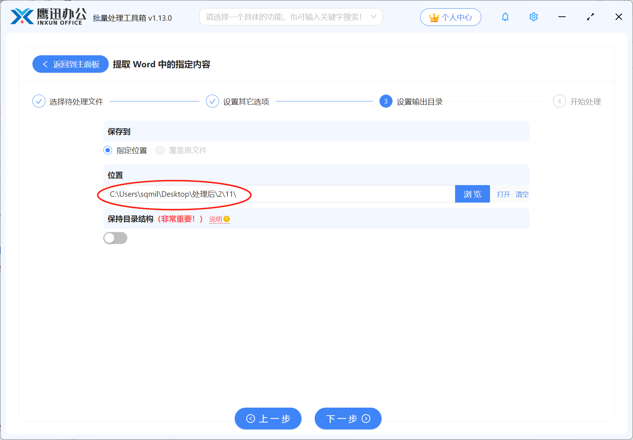Select the 指定位置 radio button
This screenshot has width=633, height=440.
[108, 150]
